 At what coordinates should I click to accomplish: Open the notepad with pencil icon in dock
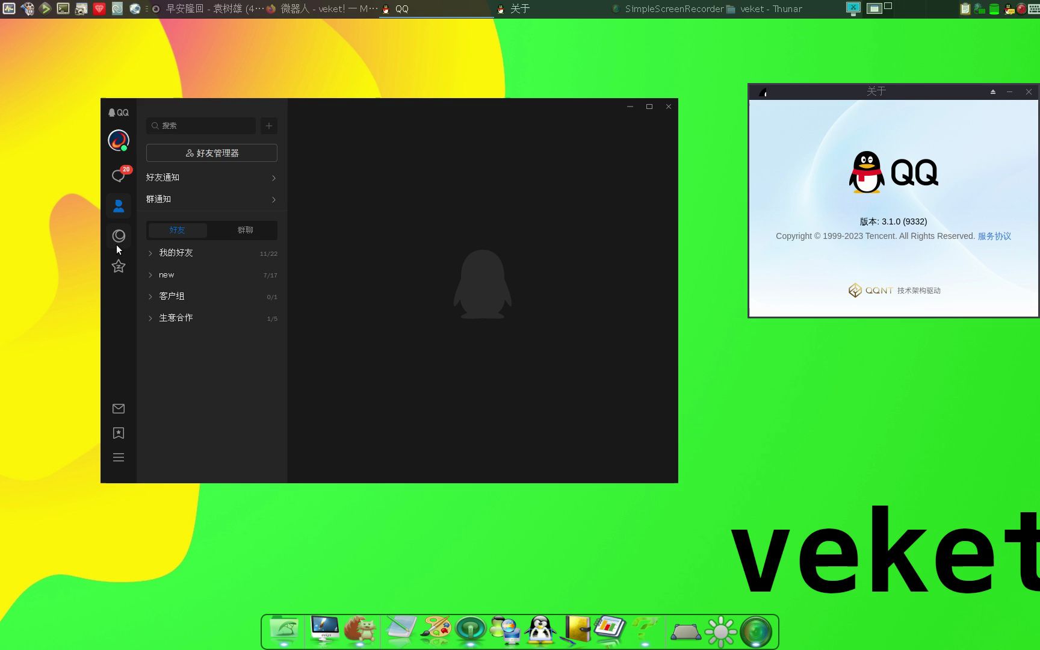click(x=401, y=630)
